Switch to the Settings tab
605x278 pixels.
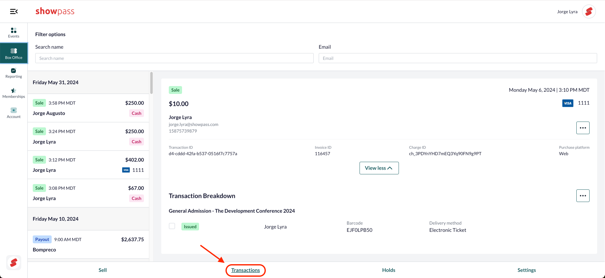coord(527,270)
